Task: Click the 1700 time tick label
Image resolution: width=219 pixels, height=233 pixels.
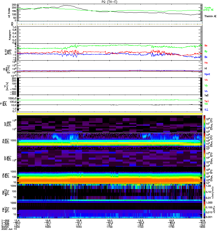Action: tap(109, 227)
